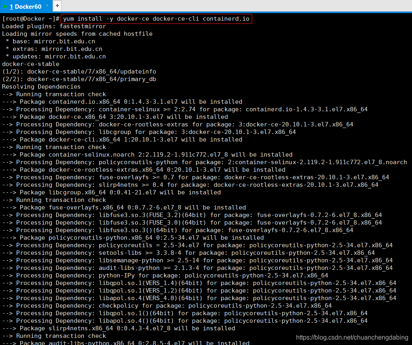Screen dimensions: 412x345
Task: Click container-selinux >= 2:2.74 dependency line
Action: click(x=185, y=109)
